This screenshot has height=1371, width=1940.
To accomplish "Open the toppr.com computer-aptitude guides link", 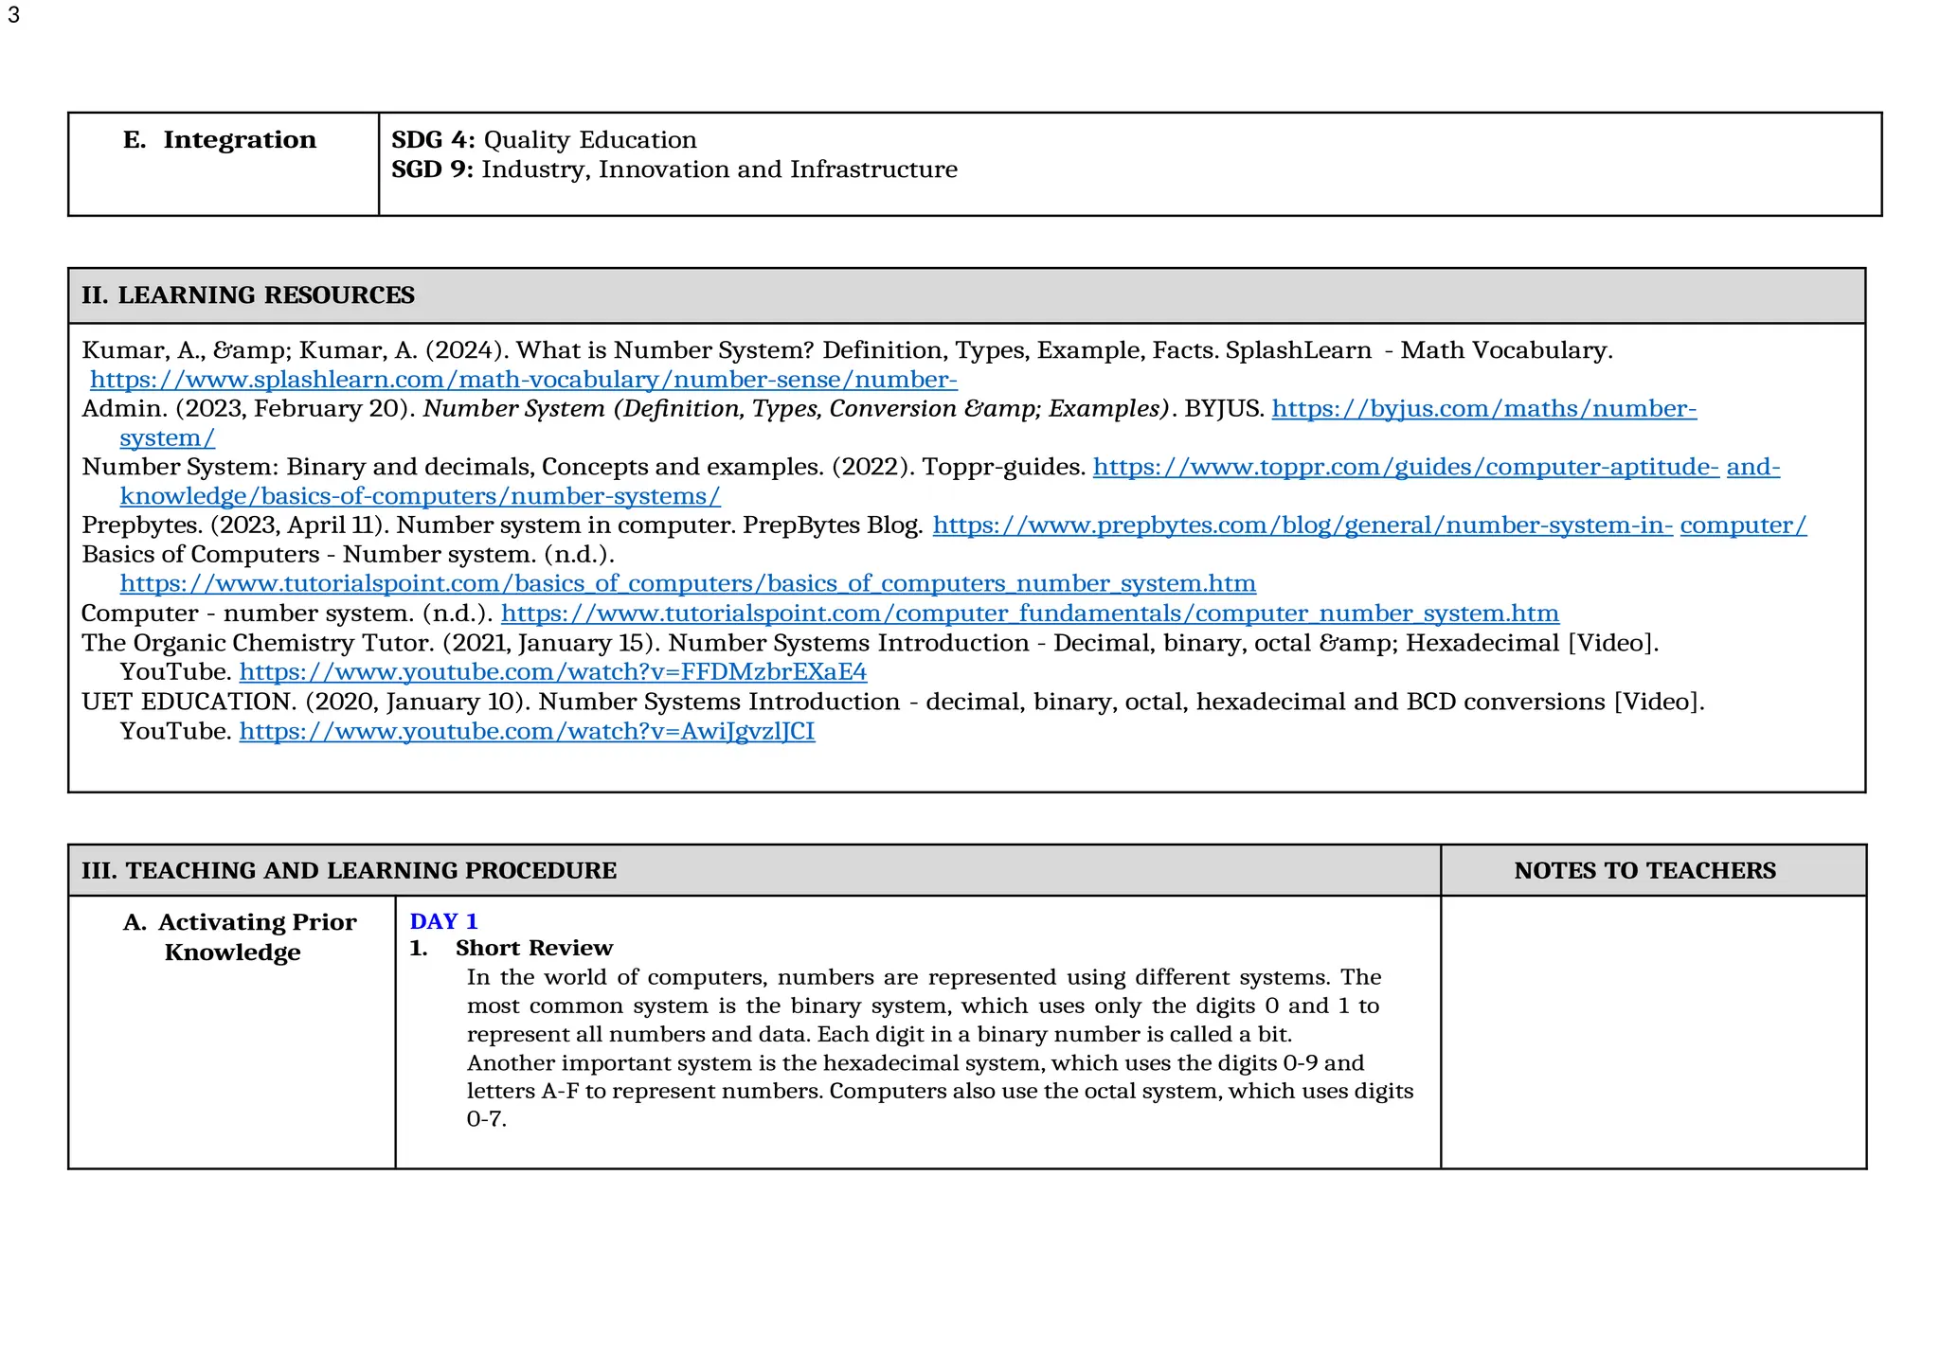I will click(1405, 467).
